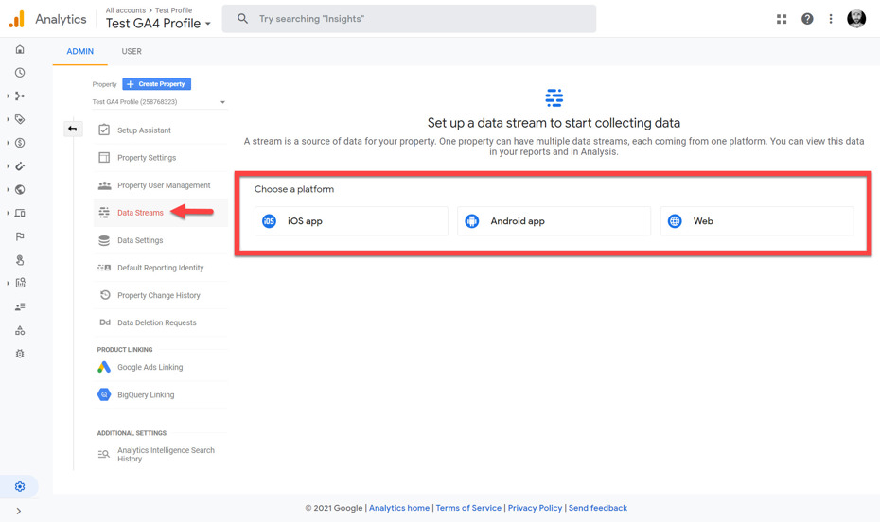The width and height of the screenshot is (880, 522).
Task: Choose the Android app platform
Action: 554,221
